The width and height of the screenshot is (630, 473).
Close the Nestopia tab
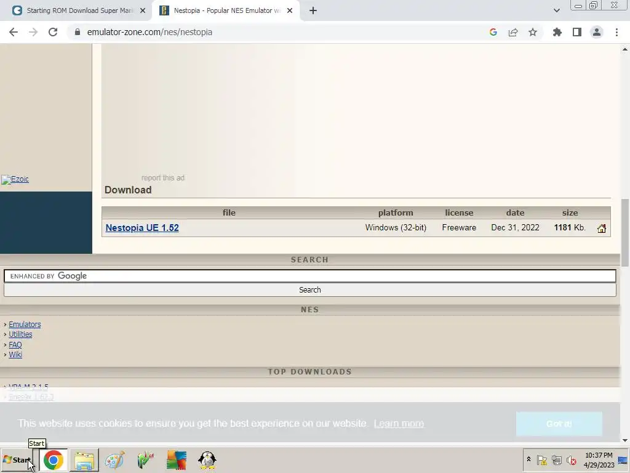pos(290,10)
